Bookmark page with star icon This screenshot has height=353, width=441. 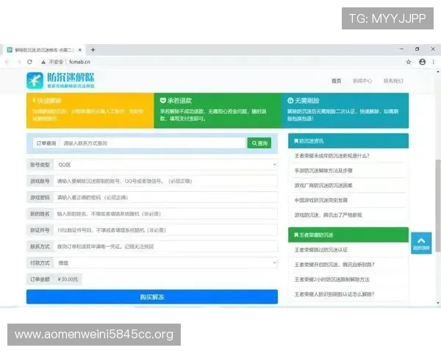click(x=409, y=62)
